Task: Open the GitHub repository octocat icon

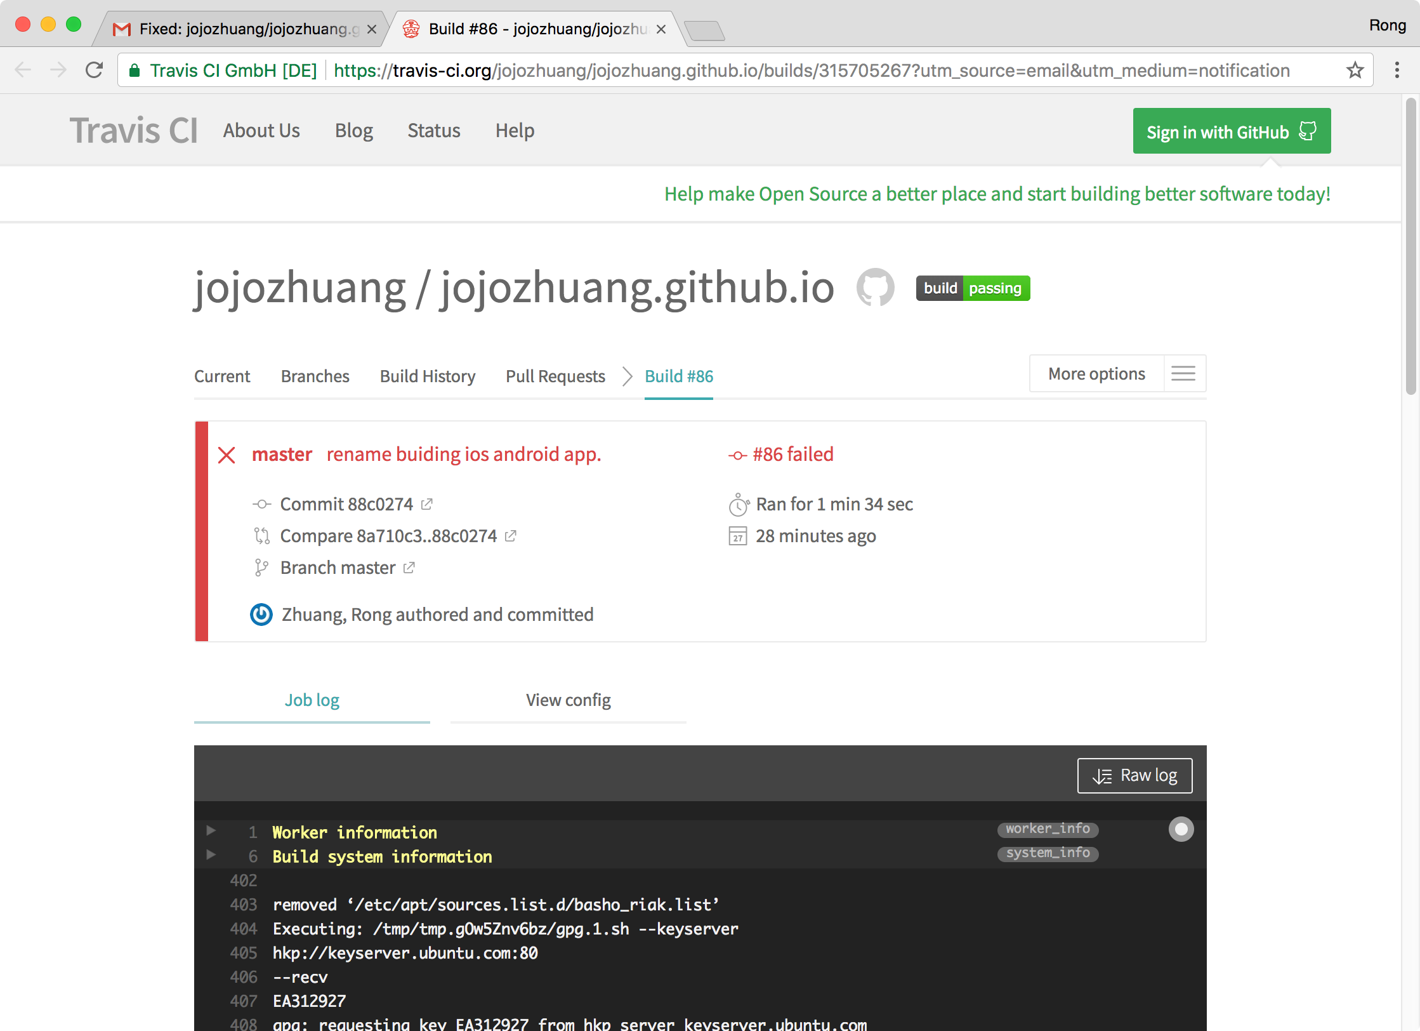Action: point(875,287)
